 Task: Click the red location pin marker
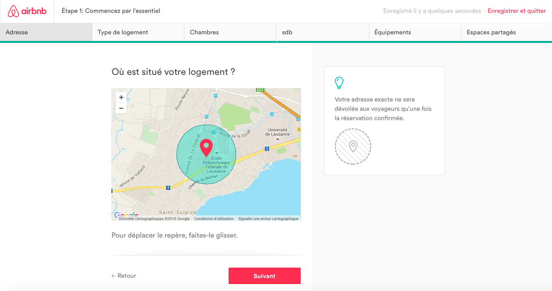point(206,148)
